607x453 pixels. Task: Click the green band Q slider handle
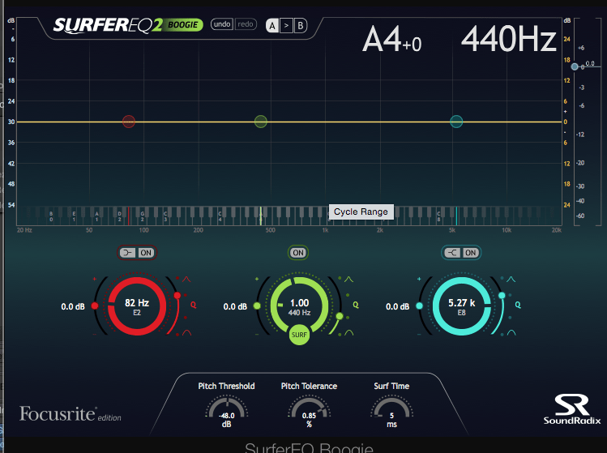(340, 316)
